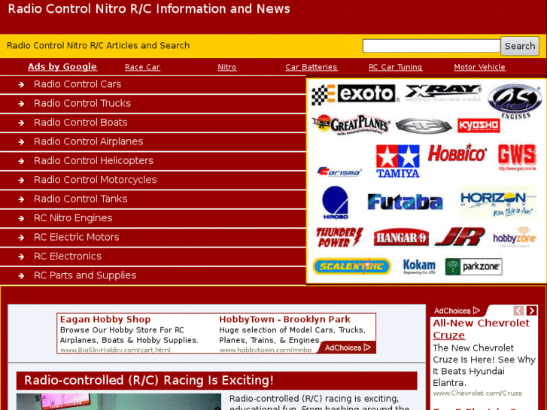Viewport: 547px width, 410px height.
Task: Select the GWS red logo
Action: tap(517, 157)
